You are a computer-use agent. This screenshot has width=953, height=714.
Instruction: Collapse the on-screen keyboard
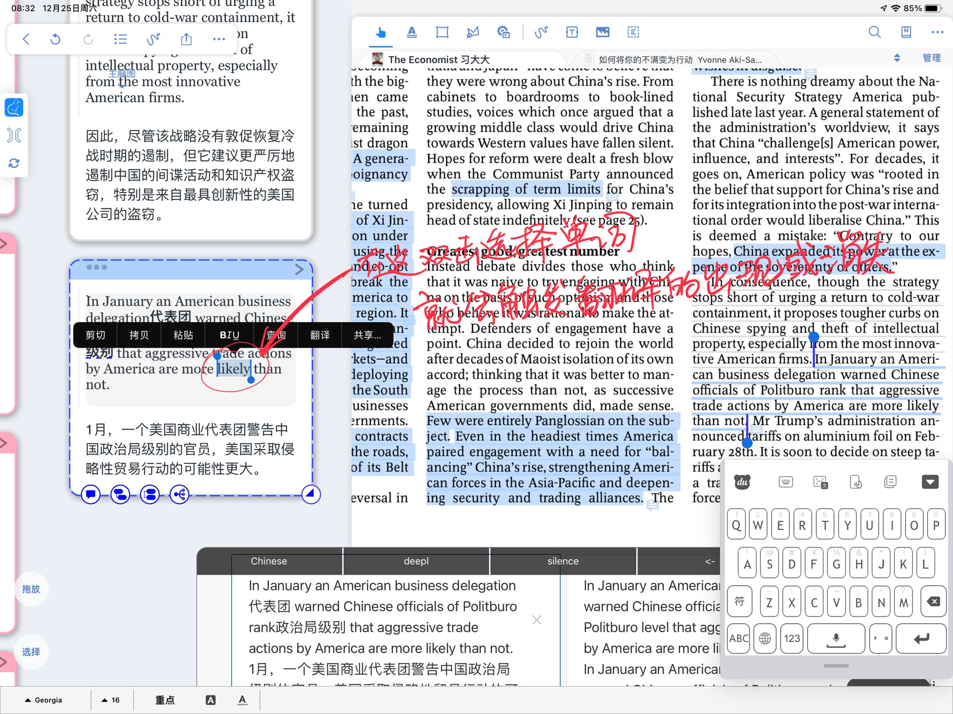point(930,482)
